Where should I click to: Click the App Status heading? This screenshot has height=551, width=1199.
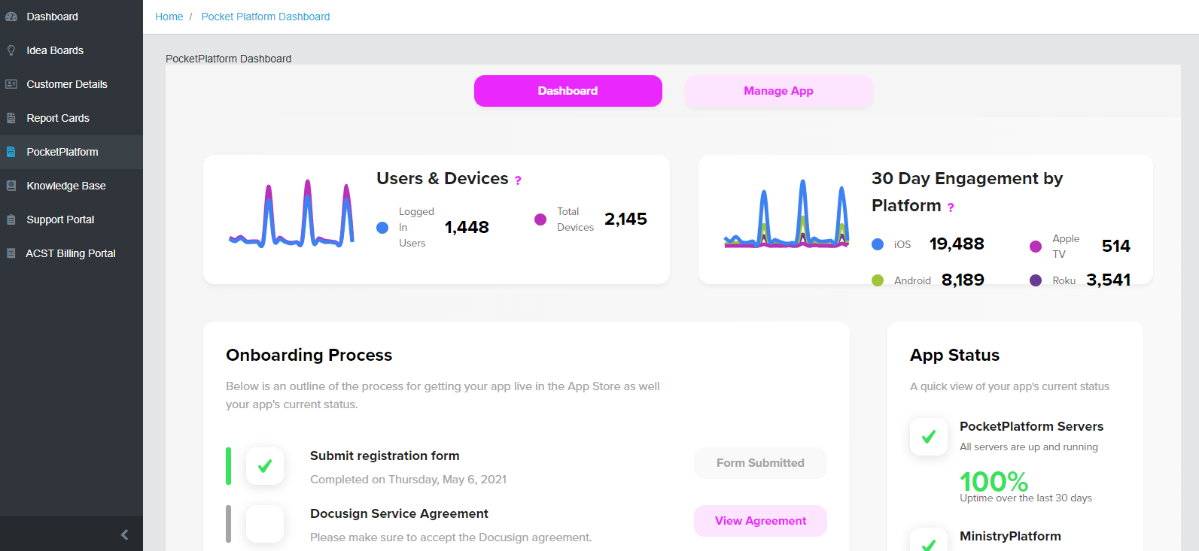coord(955,355)
